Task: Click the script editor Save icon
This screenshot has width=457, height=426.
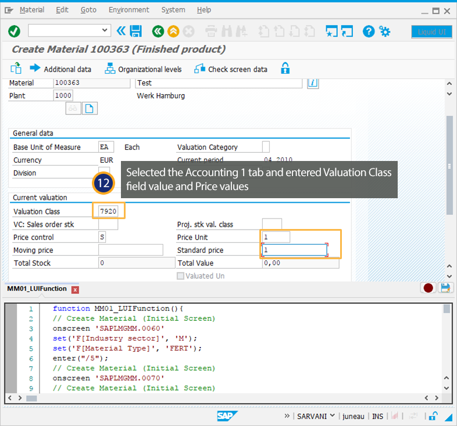Action: coord(445,288)
